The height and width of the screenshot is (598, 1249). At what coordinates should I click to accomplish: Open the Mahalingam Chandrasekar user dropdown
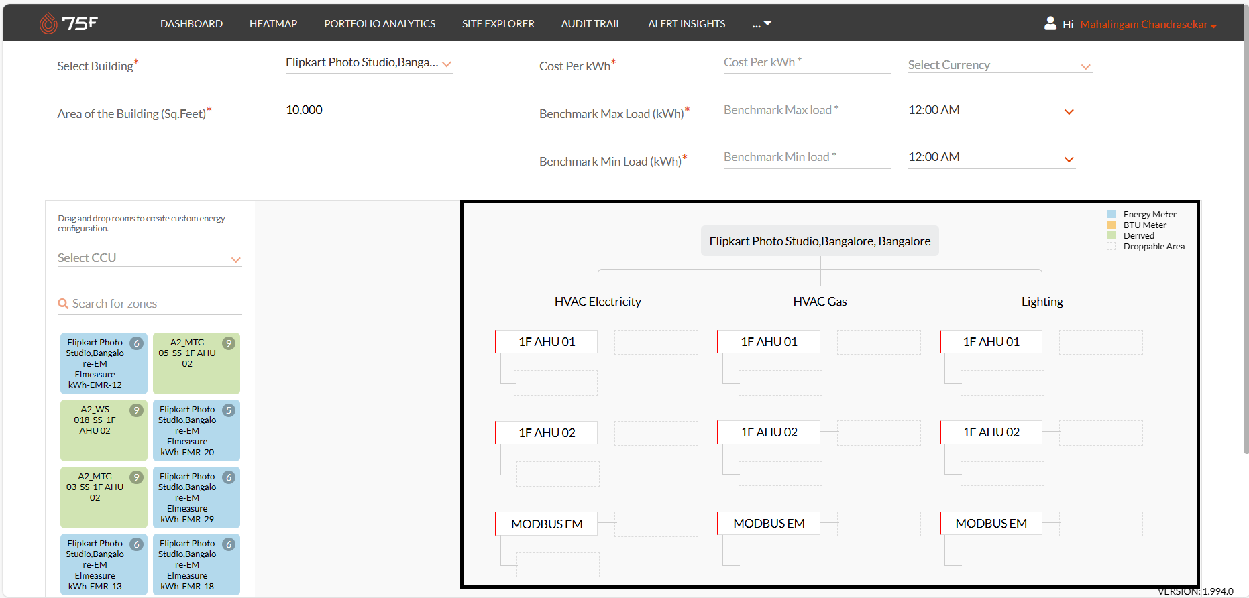point(1148,24)
